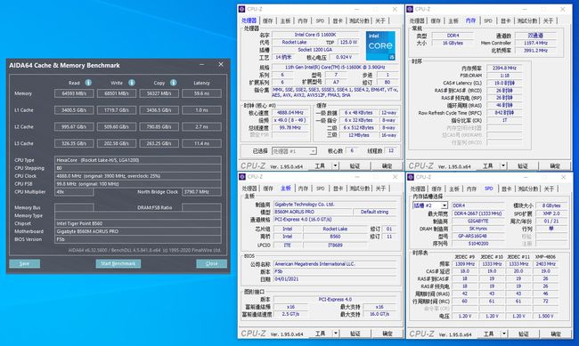Click the Memory Read value 64593 MB/s
This screenshot has height=346, width=579.
[74, 93]
